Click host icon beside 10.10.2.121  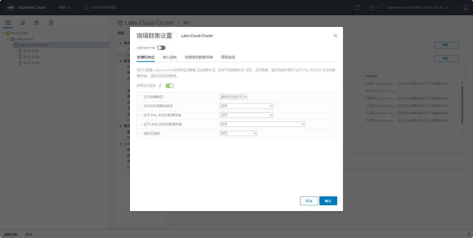click(20, 51)
